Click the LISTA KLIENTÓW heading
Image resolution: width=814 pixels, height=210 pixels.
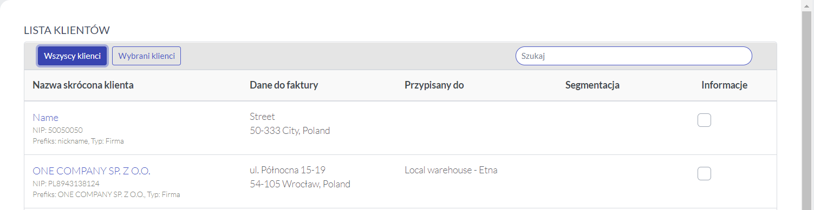(x=67, y=31)
